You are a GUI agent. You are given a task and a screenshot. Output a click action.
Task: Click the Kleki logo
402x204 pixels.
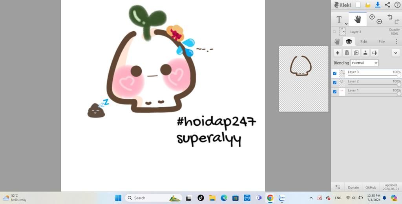(x=342, y=5)
